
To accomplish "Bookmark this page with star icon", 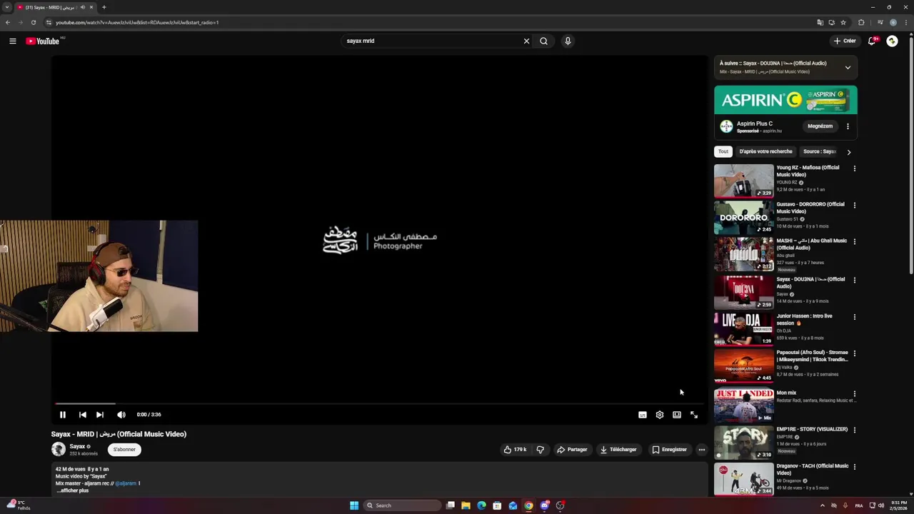I will [843, 22].
